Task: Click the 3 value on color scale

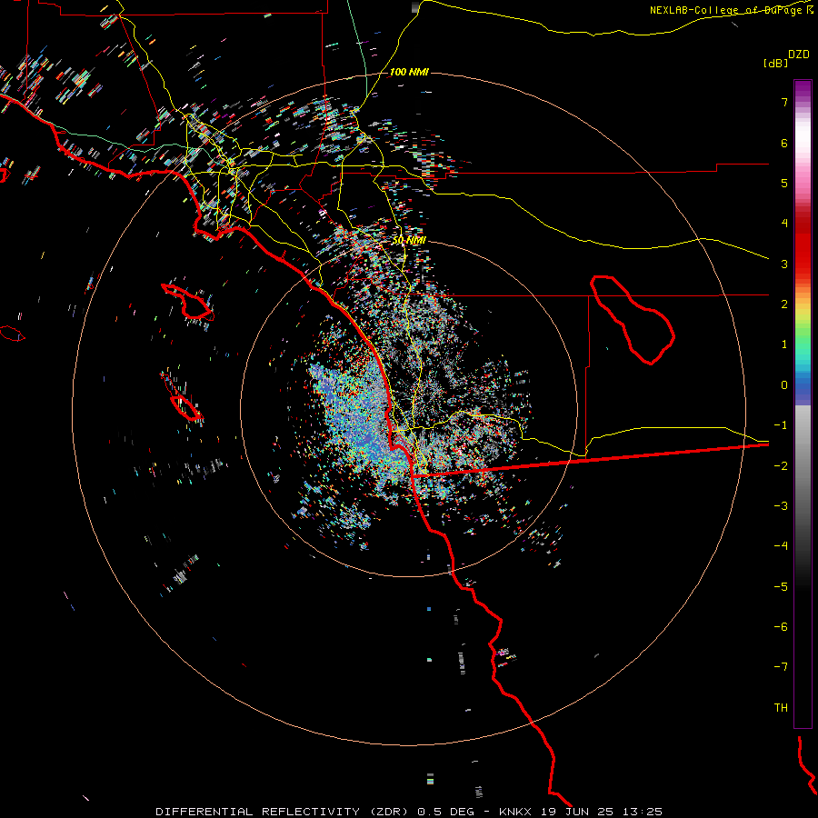Action: click(784, 264)
